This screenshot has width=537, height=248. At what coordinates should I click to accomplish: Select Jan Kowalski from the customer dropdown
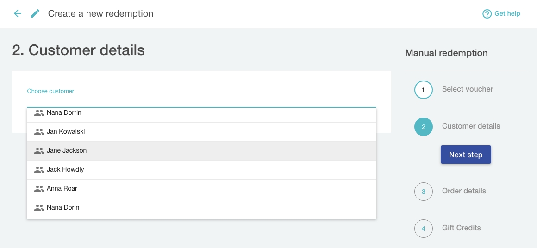[66, 132]
